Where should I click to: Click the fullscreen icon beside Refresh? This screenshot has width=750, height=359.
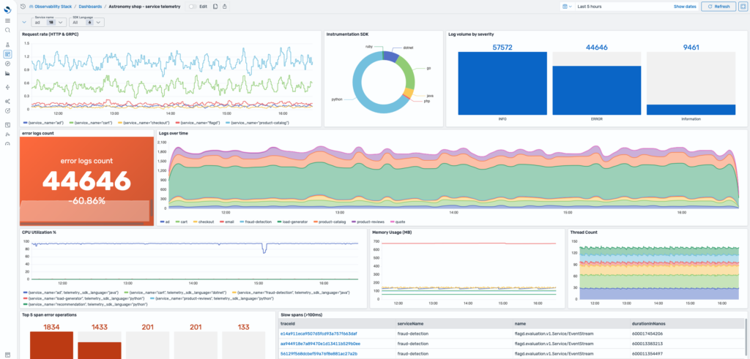(x=743, y=7)
